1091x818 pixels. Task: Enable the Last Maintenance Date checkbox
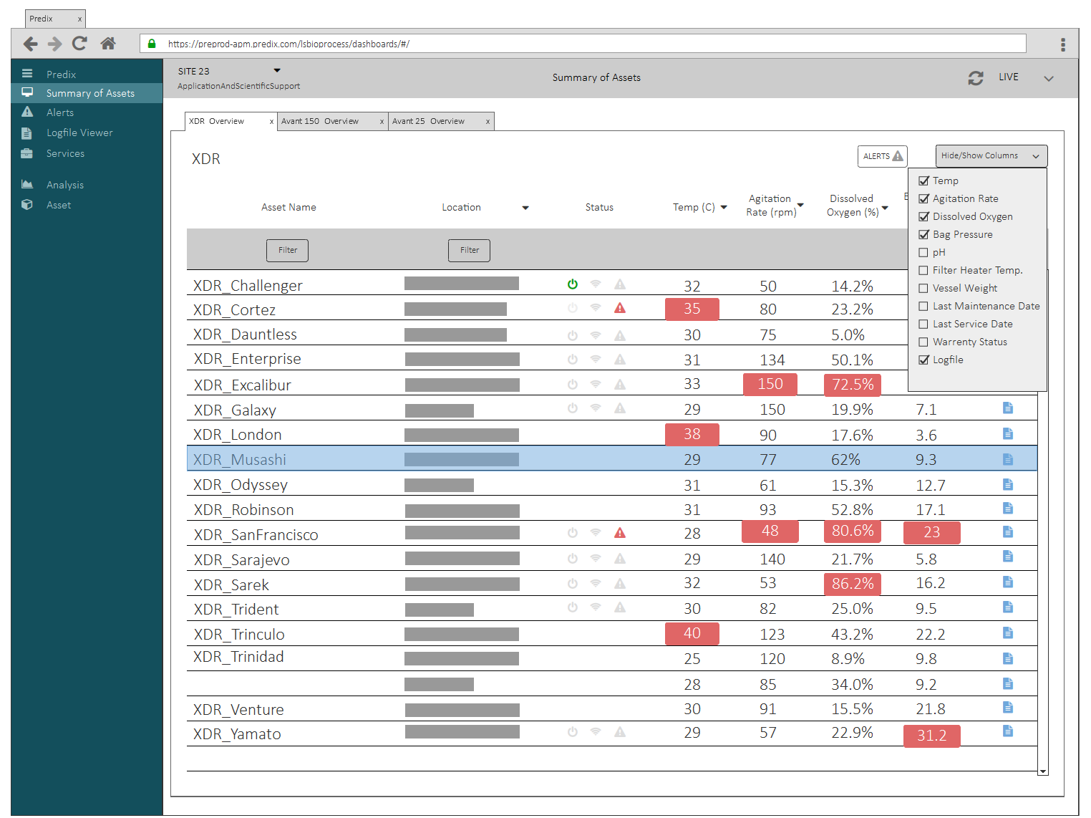[923, 306]
